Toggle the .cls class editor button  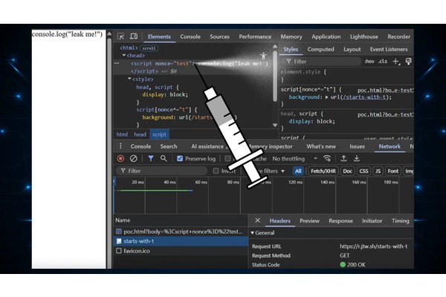coord(383,62)
